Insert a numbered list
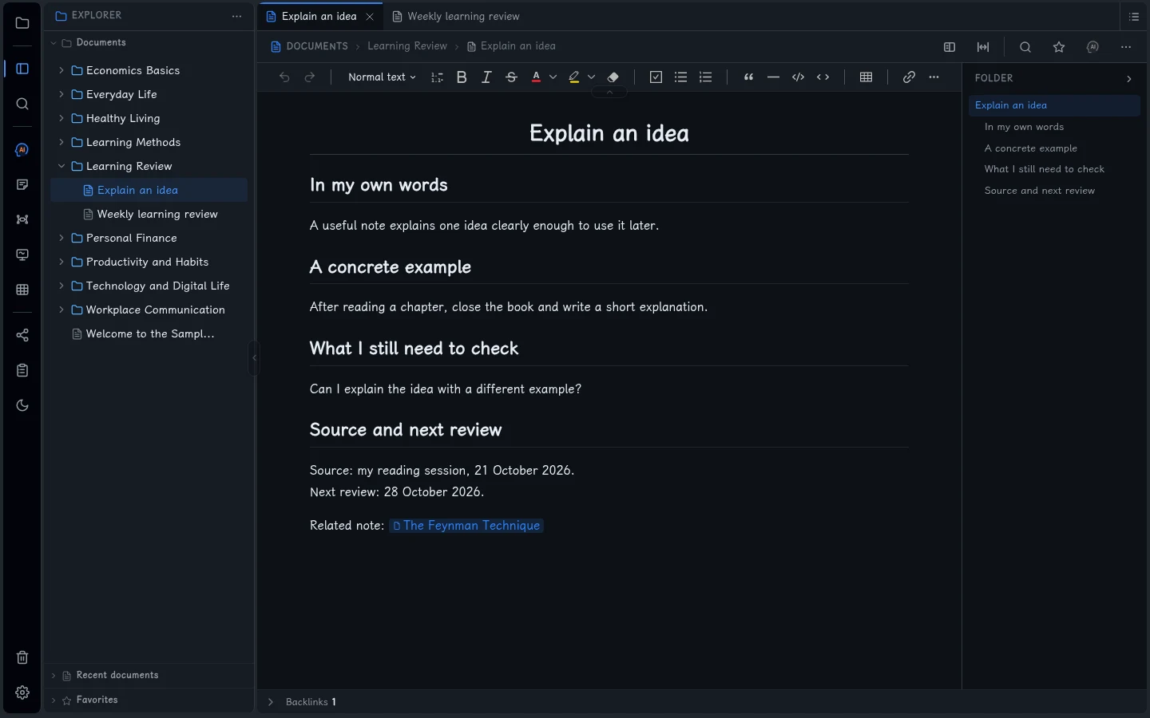 (706, 77)
